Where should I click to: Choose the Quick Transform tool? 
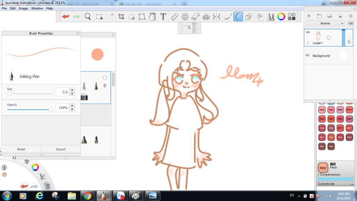point(131,17)
